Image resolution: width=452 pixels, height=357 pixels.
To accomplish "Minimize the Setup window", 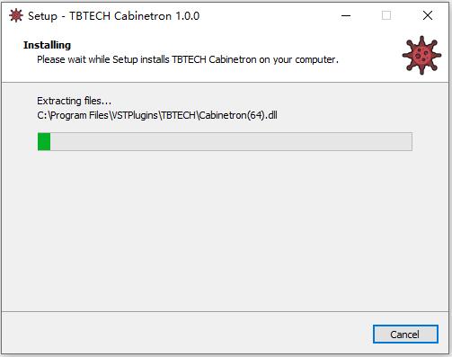I will [x=346, y=15].
